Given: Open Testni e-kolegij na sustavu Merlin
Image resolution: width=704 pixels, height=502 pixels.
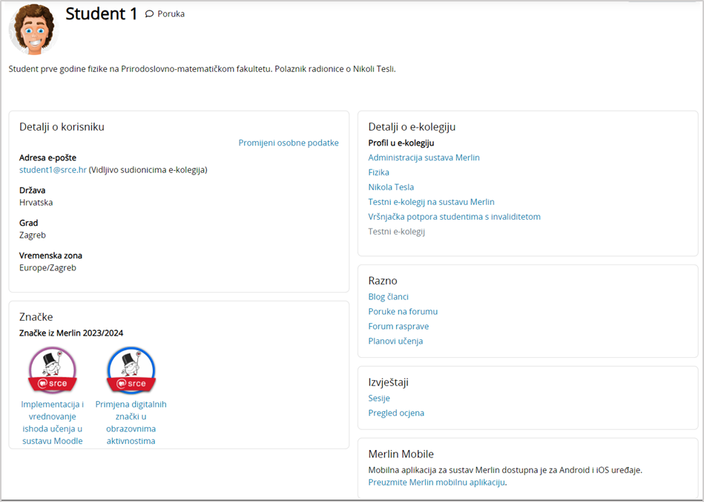Looking at the screenshot, I should pyautogui.click(x=431, y=202).
